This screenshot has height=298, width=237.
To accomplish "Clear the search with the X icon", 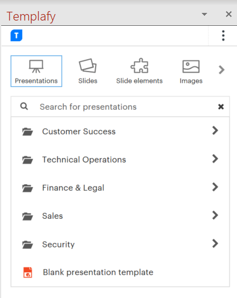I will [x=221, y=107].
